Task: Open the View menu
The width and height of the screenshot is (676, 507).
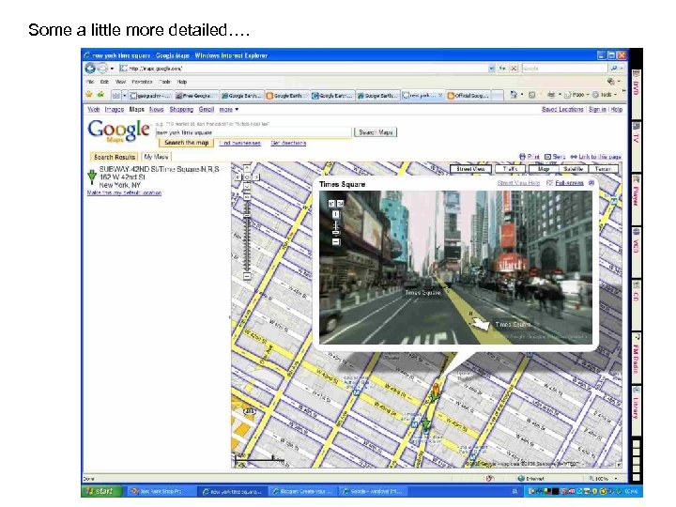Action: (120, 82)
